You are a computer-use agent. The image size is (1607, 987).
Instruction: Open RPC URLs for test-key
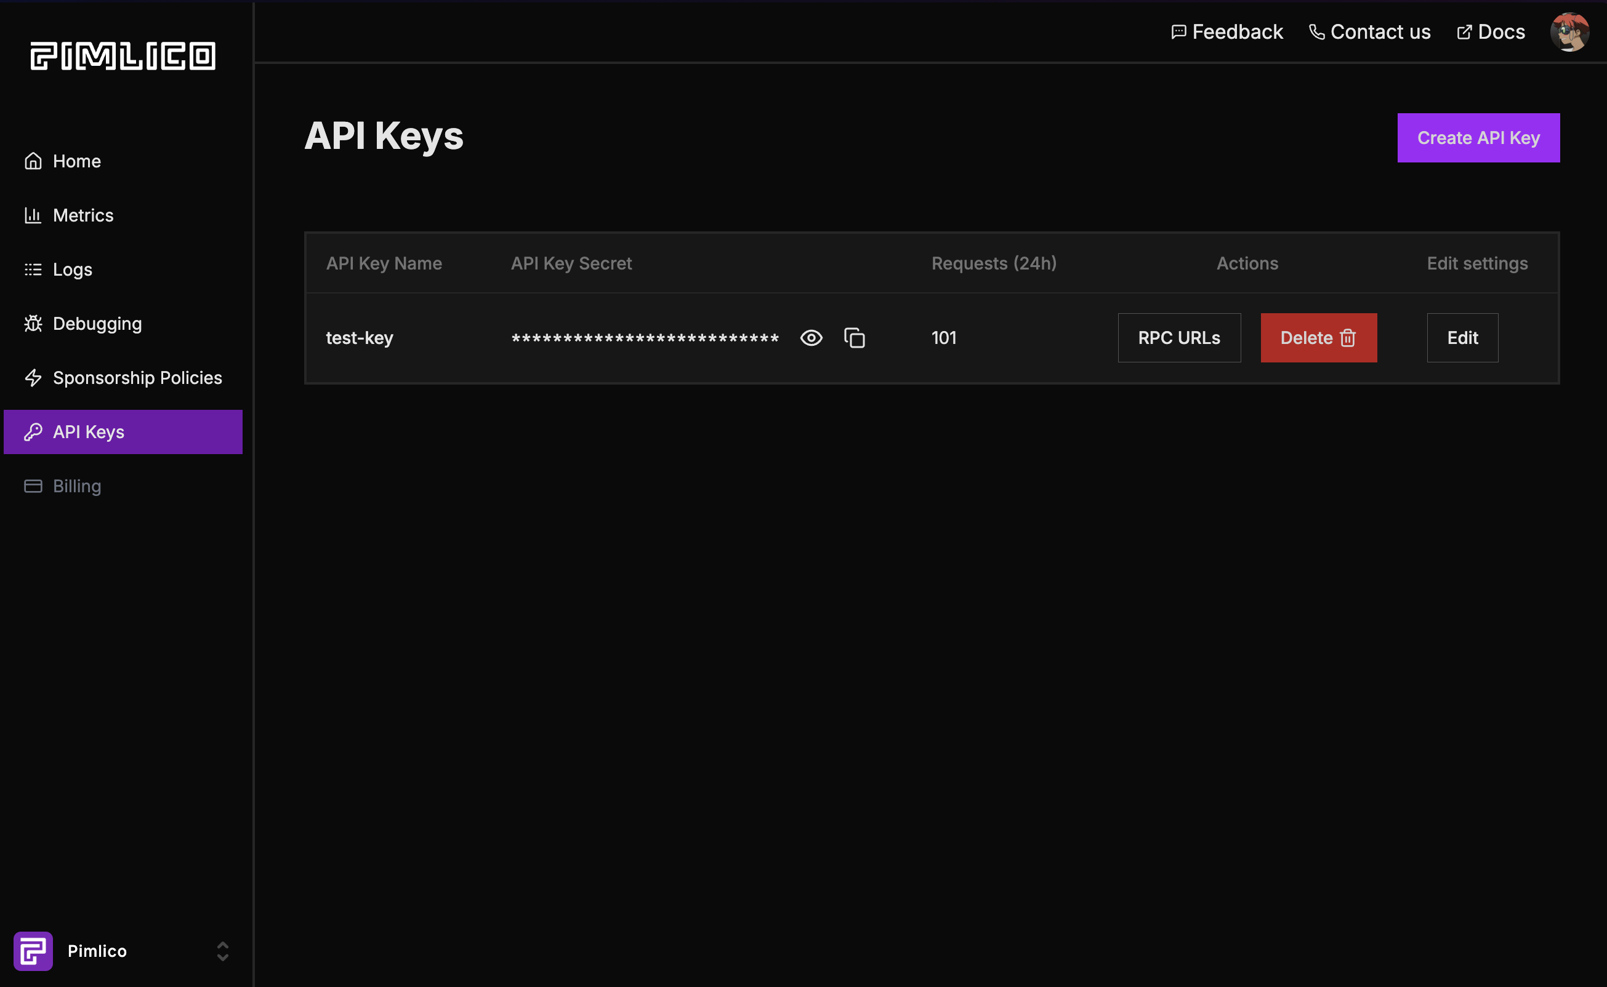click(1179, 337)
